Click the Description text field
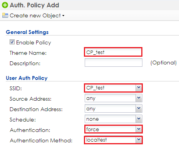This screenshot has width=179, height=147. 114,63
